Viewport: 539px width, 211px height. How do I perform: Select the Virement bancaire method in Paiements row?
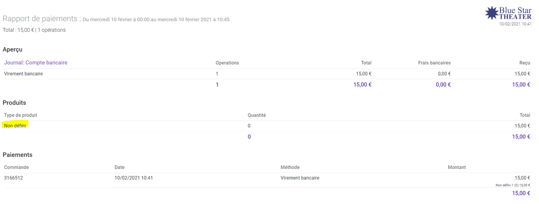300,178
